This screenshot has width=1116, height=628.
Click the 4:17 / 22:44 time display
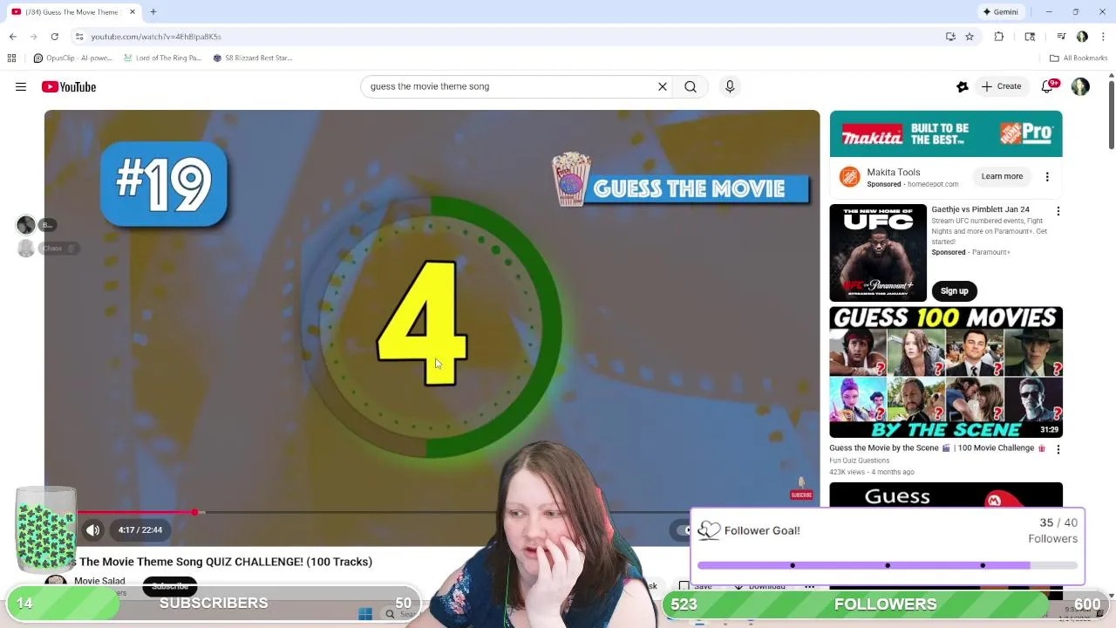140,529
